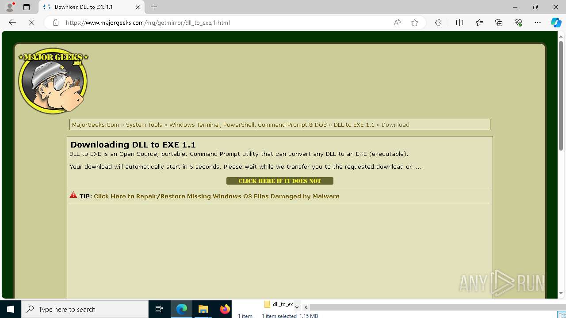The image size is (566, 318).
Task: Open the Favorites list
Action: (x=479, y=23)
